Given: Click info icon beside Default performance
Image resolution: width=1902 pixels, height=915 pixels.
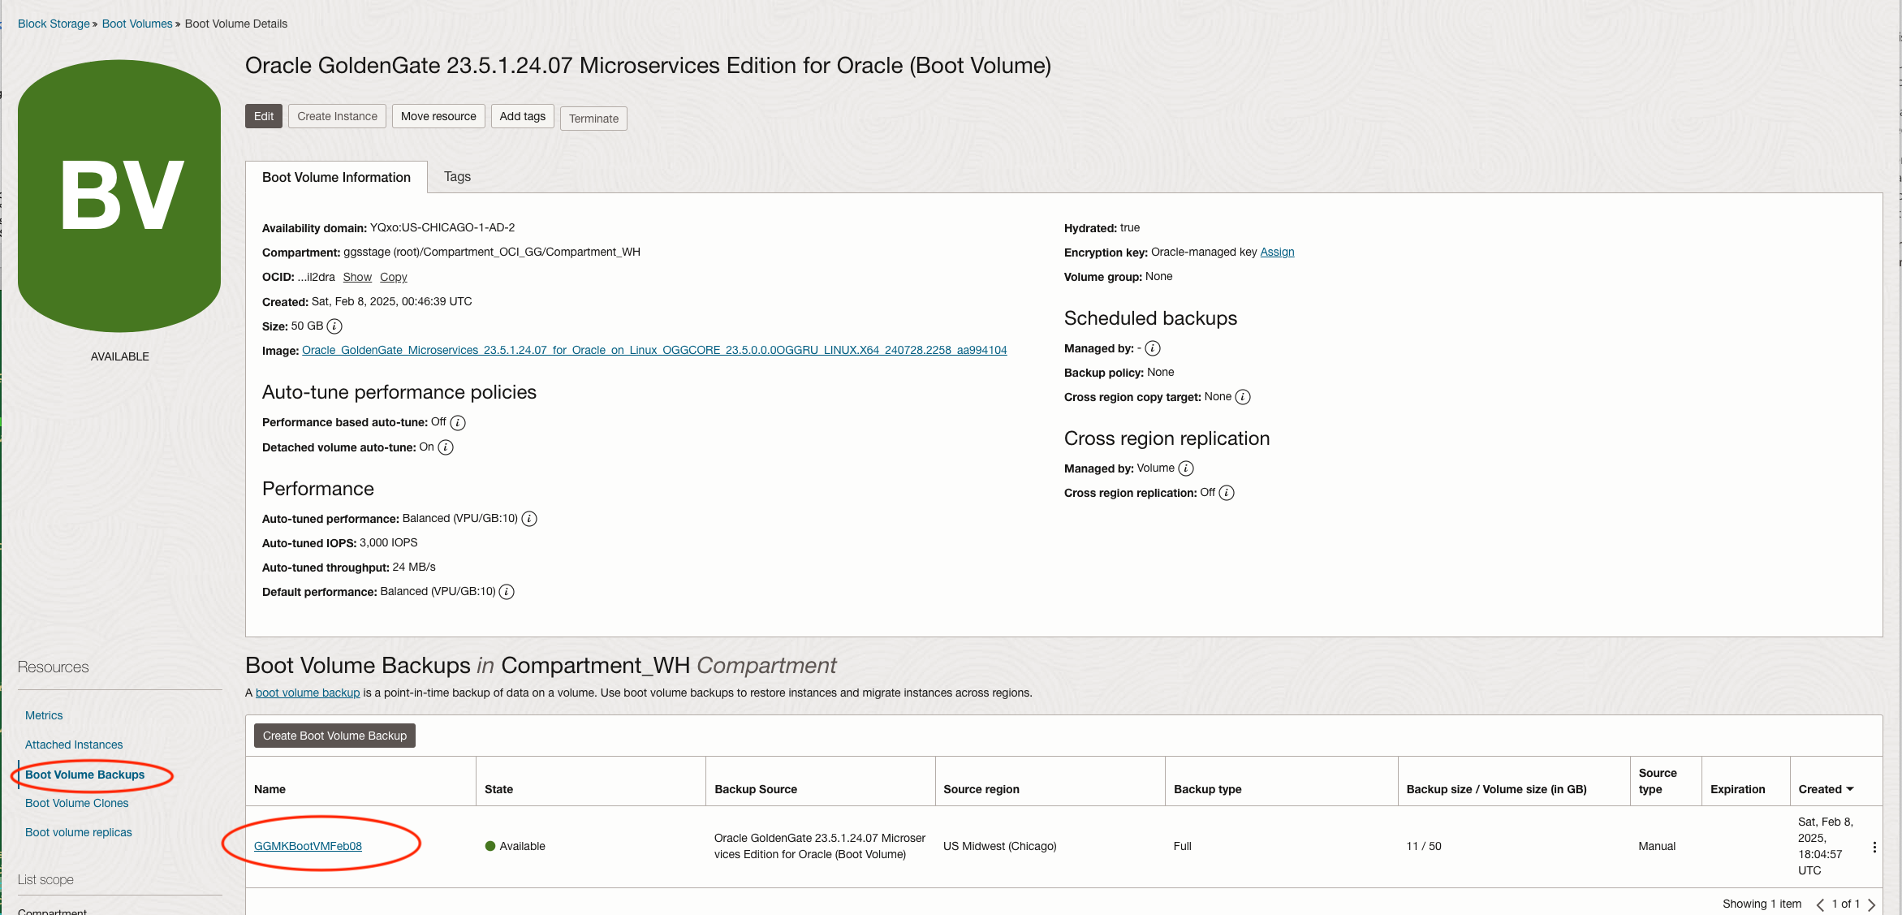Looking at the screenshot, I should click(507, 592).
